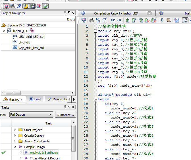The width and height of the screenshot is (191, 160).
Task: Open the blue feather pen editor icon
Action: coord(19,6)
